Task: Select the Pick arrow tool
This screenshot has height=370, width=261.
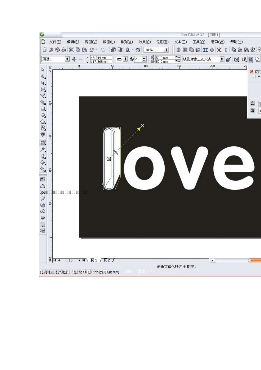Action: (x=43, y=70)
